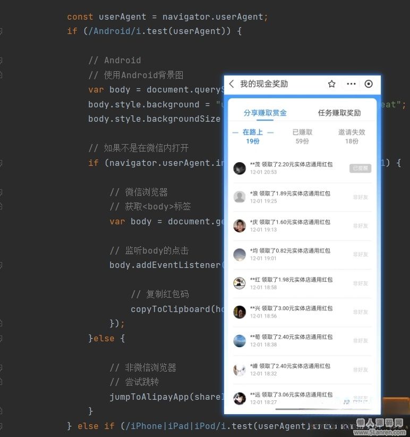This screenshot has width=410, height=437.
Task: Open the *均 领取了0.82元 record
Action: click(x=302, y=254)
